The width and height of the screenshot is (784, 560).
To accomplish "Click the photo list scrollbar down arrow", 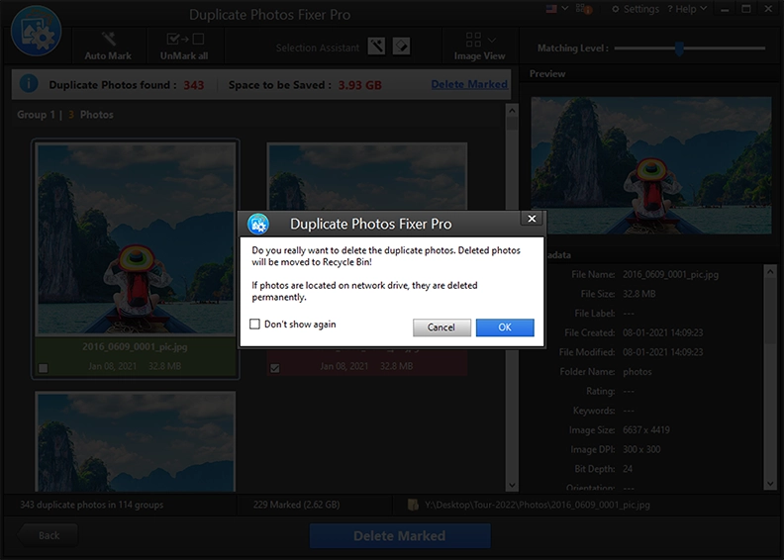I will [512, 485].
